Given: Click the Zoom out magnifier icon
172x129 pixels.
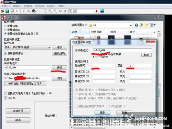Looking at the screenshot, I should (x=55, y=11).
